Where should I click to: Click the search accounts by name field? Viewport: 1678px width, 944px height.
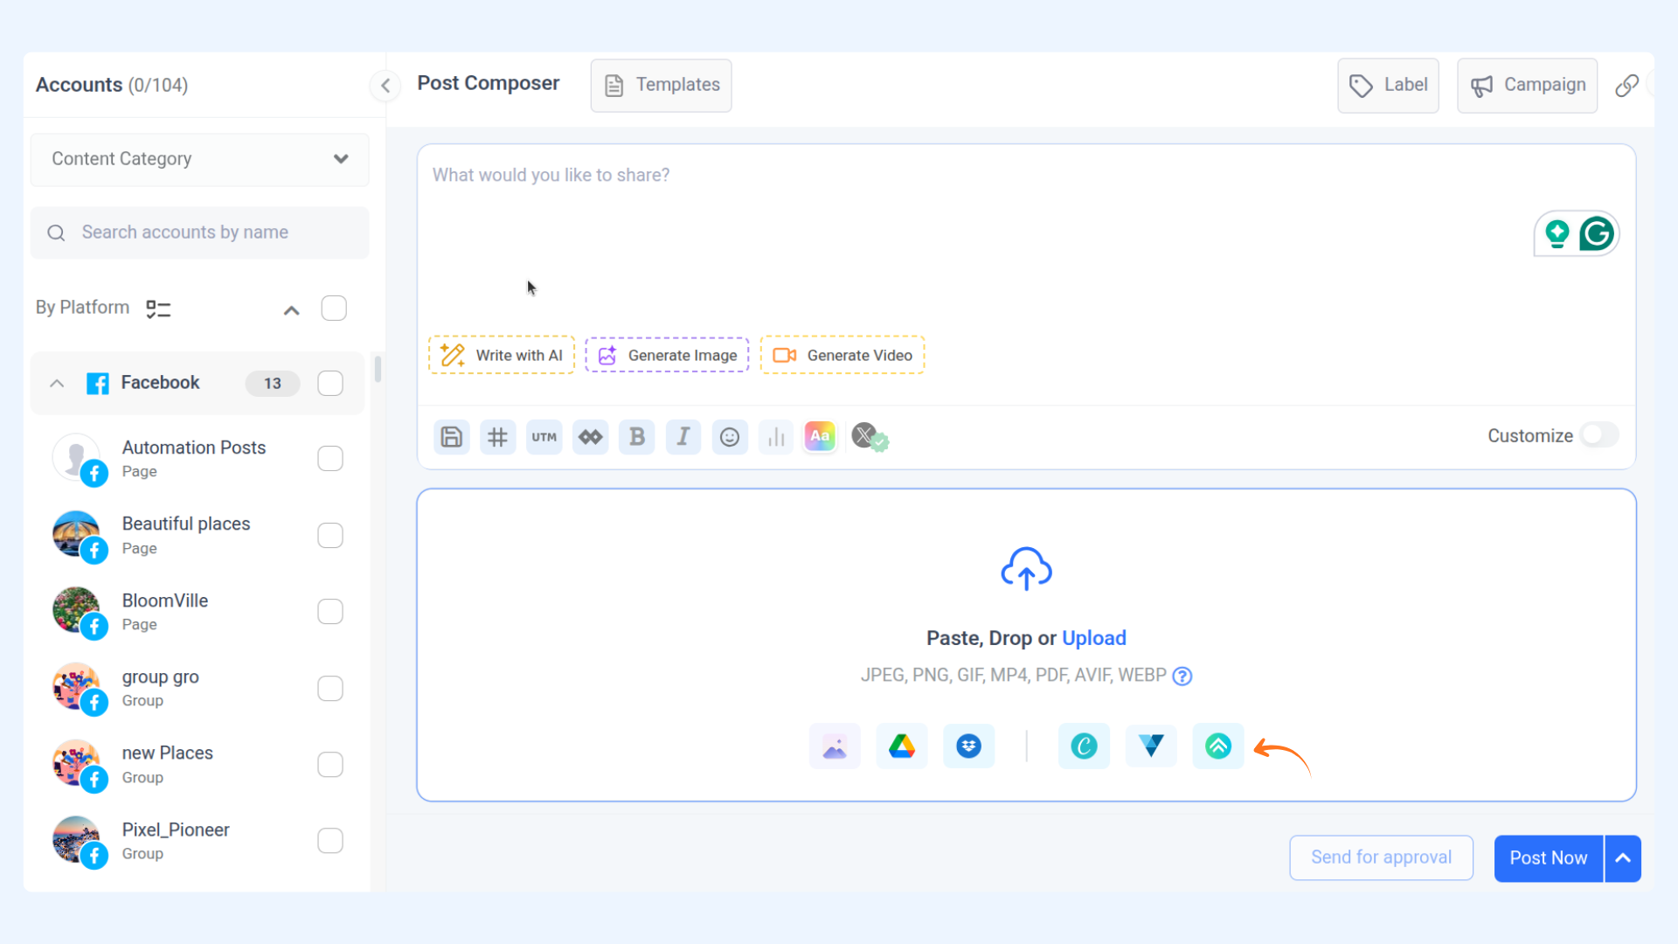point(201,233)
